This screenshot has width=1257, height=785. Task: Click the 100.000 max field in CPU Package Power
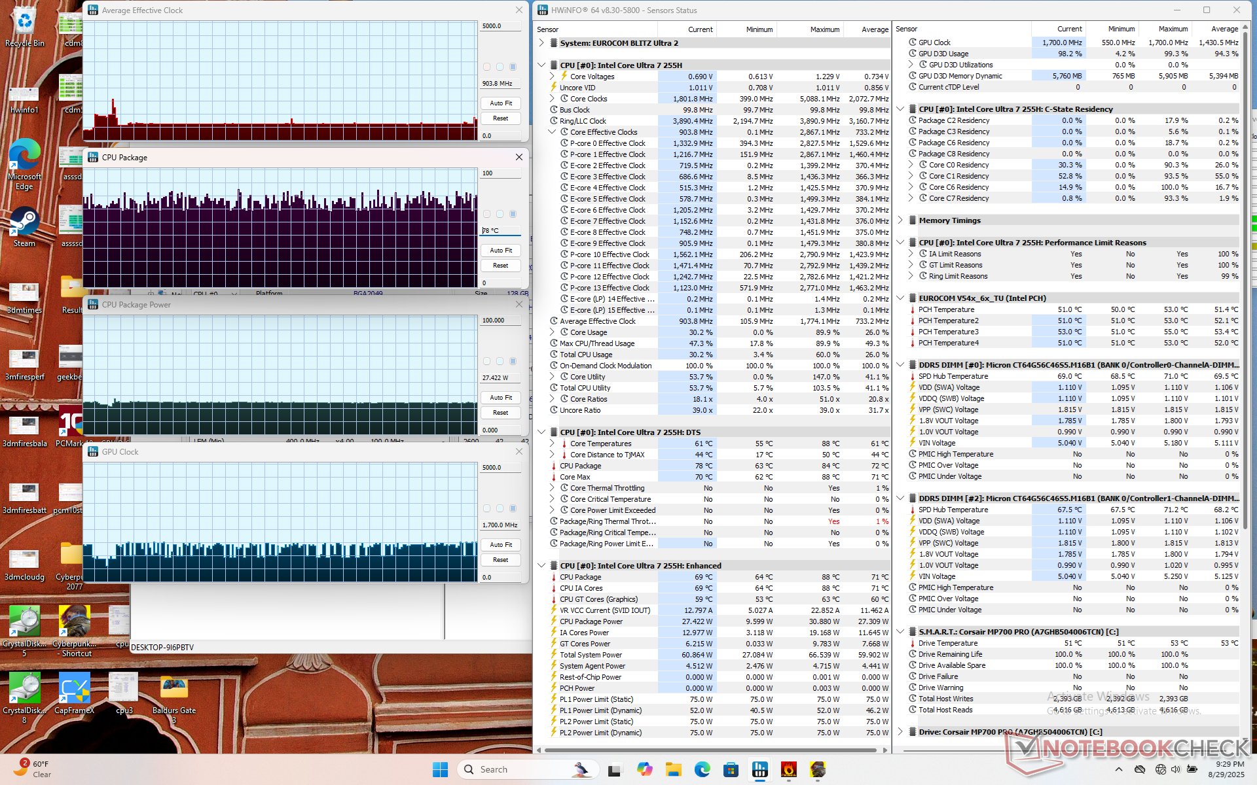[x=501, y=321]
